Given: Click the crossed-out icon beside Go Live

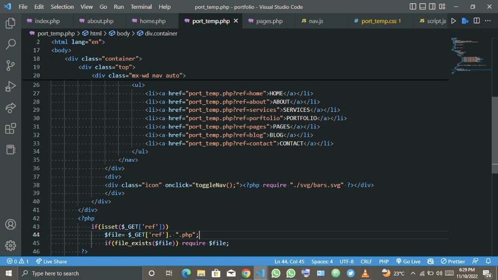Looking at the screenshot, I should (430, 261).
